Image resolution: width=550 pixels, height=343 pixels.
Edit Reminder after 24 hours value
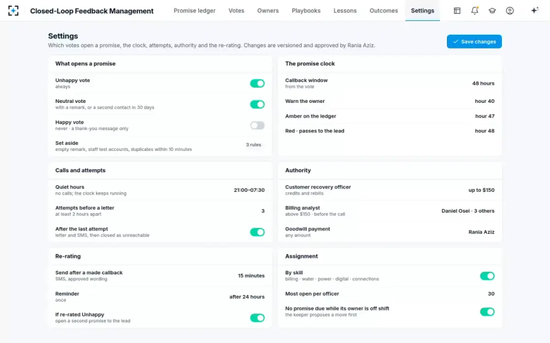click(x=247, y=297)
